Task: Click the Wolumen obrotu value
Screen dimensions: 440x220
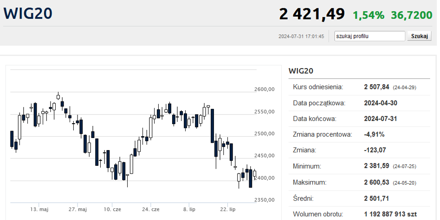Action: [396, 214]
